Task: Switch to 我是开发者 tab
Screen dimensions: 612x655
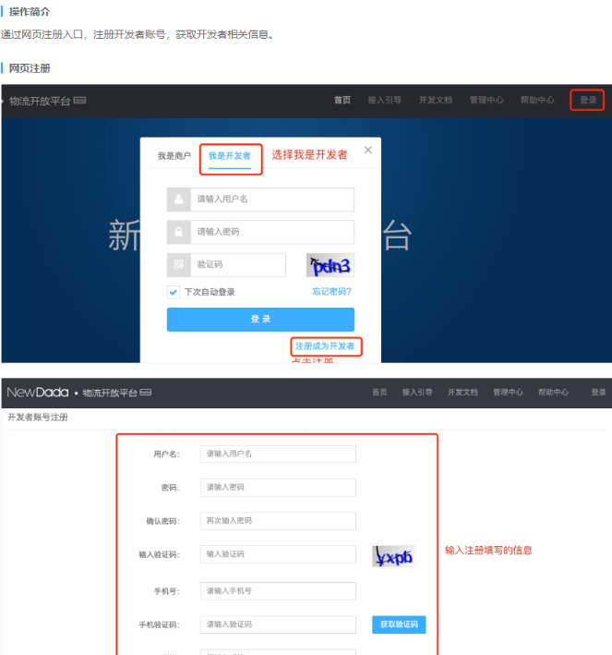Action: click(x=229, y=156)
